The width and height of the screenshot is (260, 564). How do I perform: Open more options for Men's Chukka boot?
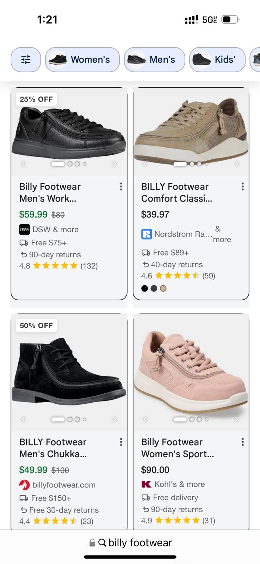click(x=121, y=442)
